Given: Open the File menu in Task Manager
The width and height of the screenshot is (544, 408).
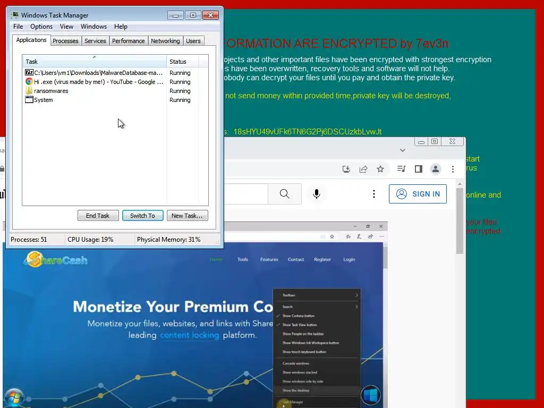Looking at the screenshot, I should pos(18,27).
